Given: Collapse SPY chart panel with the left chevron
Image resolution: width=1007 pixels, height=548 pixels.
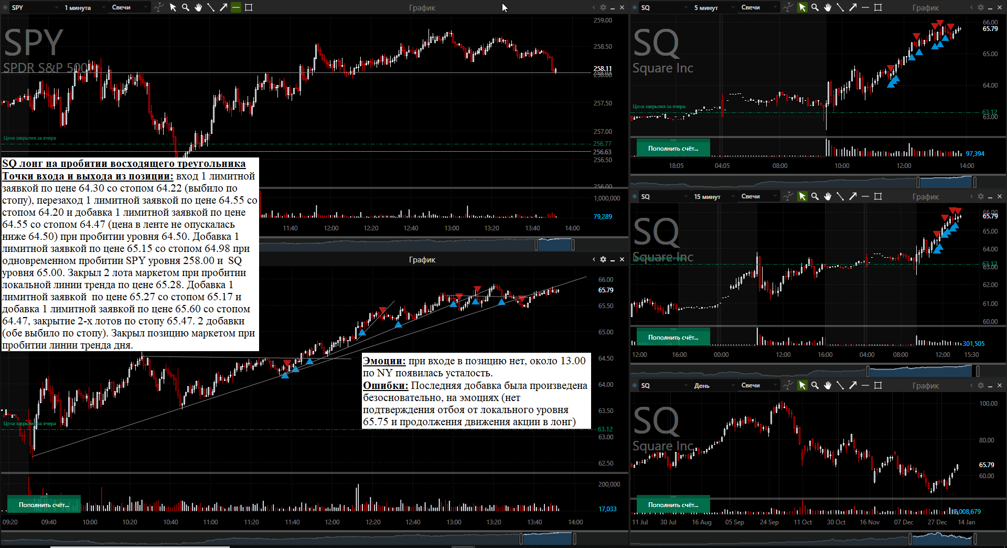Looking at the screenshot, I should click(x=594, y=7).
